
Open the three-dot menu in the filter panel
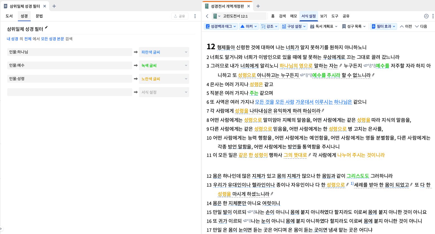click(195, 16)
